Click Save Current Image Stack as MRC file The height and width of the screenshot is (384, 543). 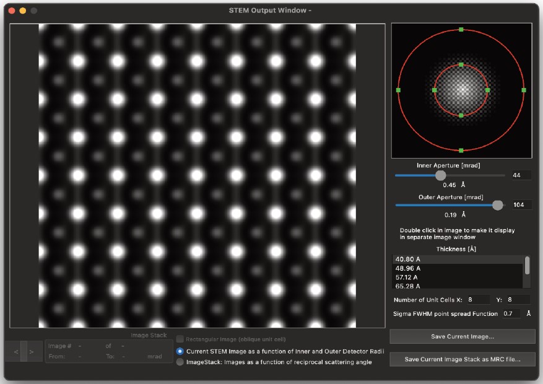click(462, 359)
